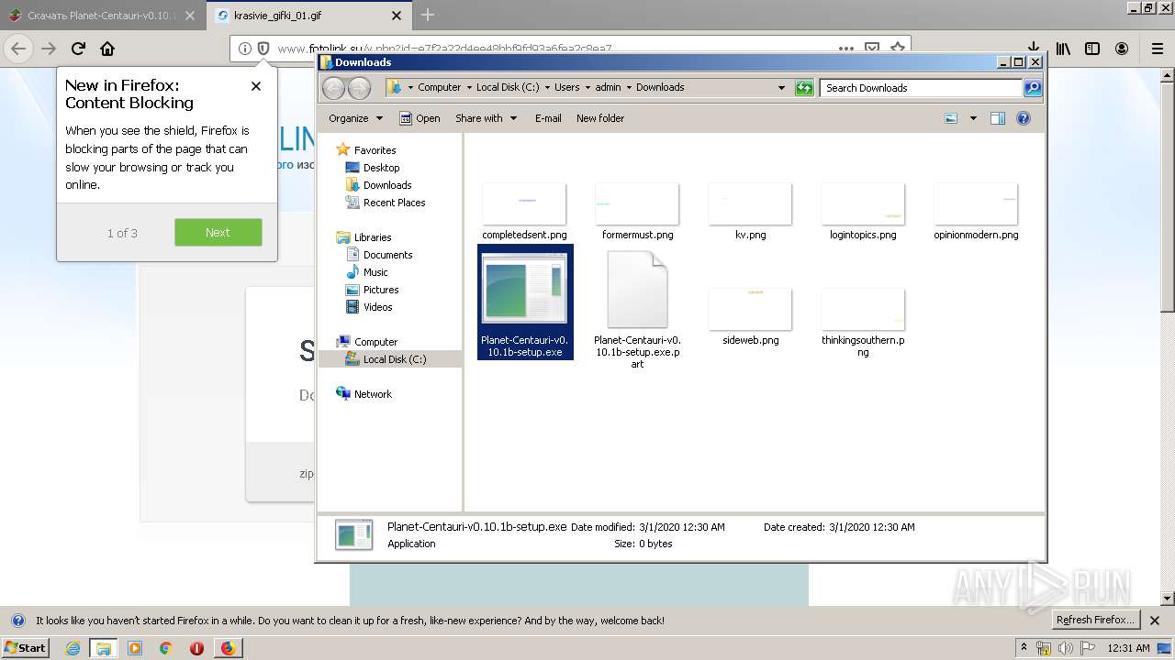Image resolution: width=1175 pixels, height=660 pixels.
Task: Click Open in Explorer toolbar
Action: pyautogui.click(x=420, y=118)
